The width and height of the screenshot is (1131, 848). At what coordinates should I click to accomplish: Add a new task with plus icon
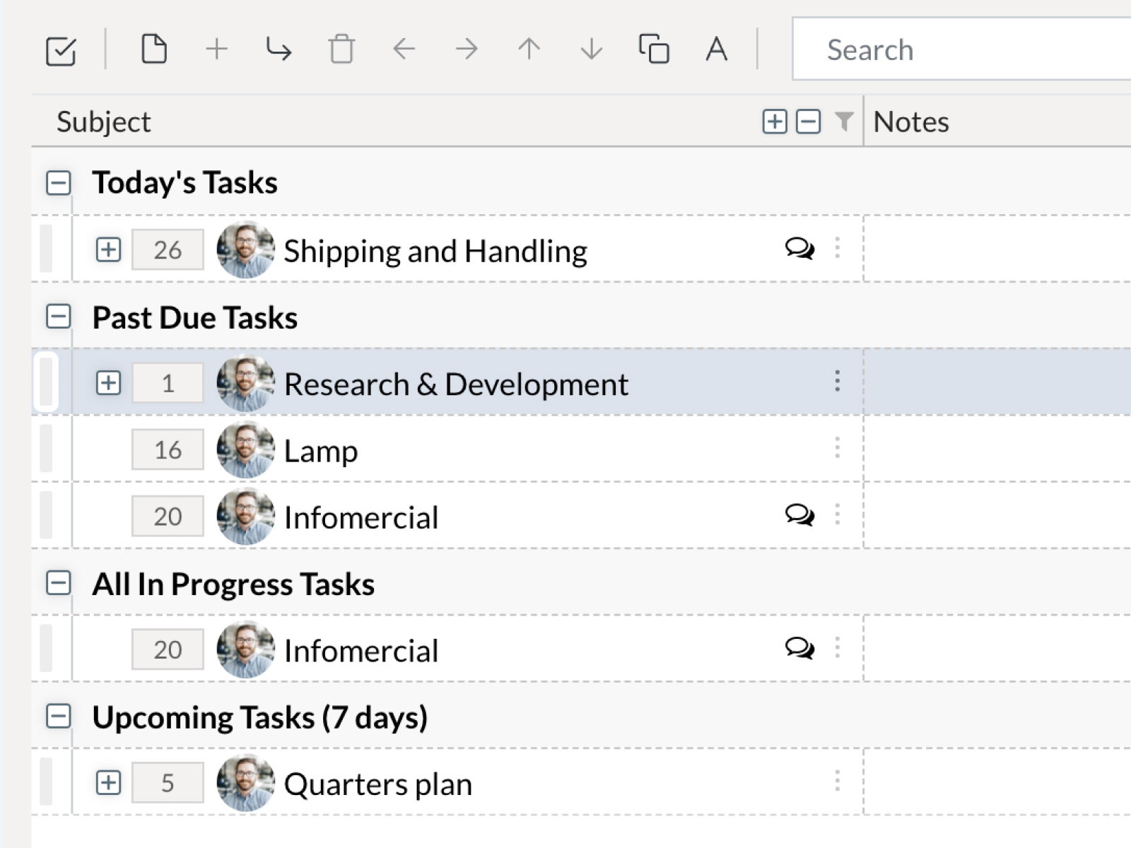click(x=216, y=49)
